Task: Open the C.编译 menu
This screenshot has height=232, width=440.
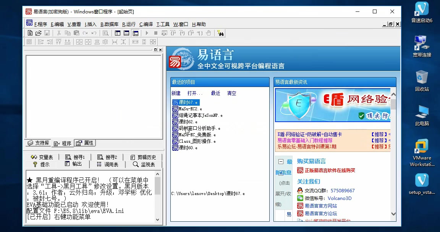Action: click(x=146, y=24)
